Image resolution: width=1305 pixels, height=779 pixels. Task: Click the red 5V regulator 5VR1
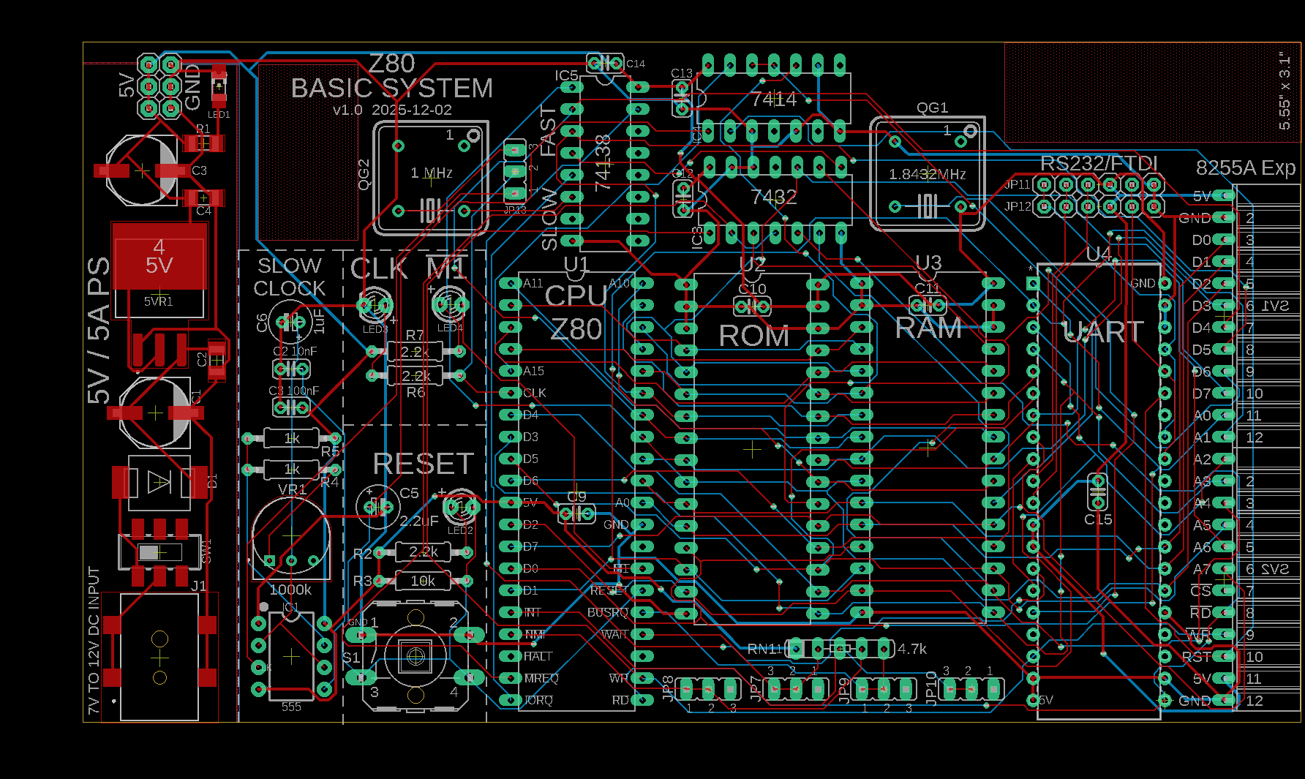[x=159, y=257]
